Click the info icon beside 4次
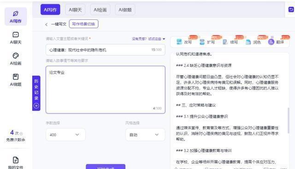The width and height of the screenshot is (295, 169). pos(21,134)
